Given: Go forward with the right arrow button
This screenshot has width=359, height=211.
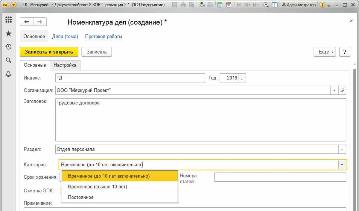Looking at the screenshot, I should click(40, 22).
